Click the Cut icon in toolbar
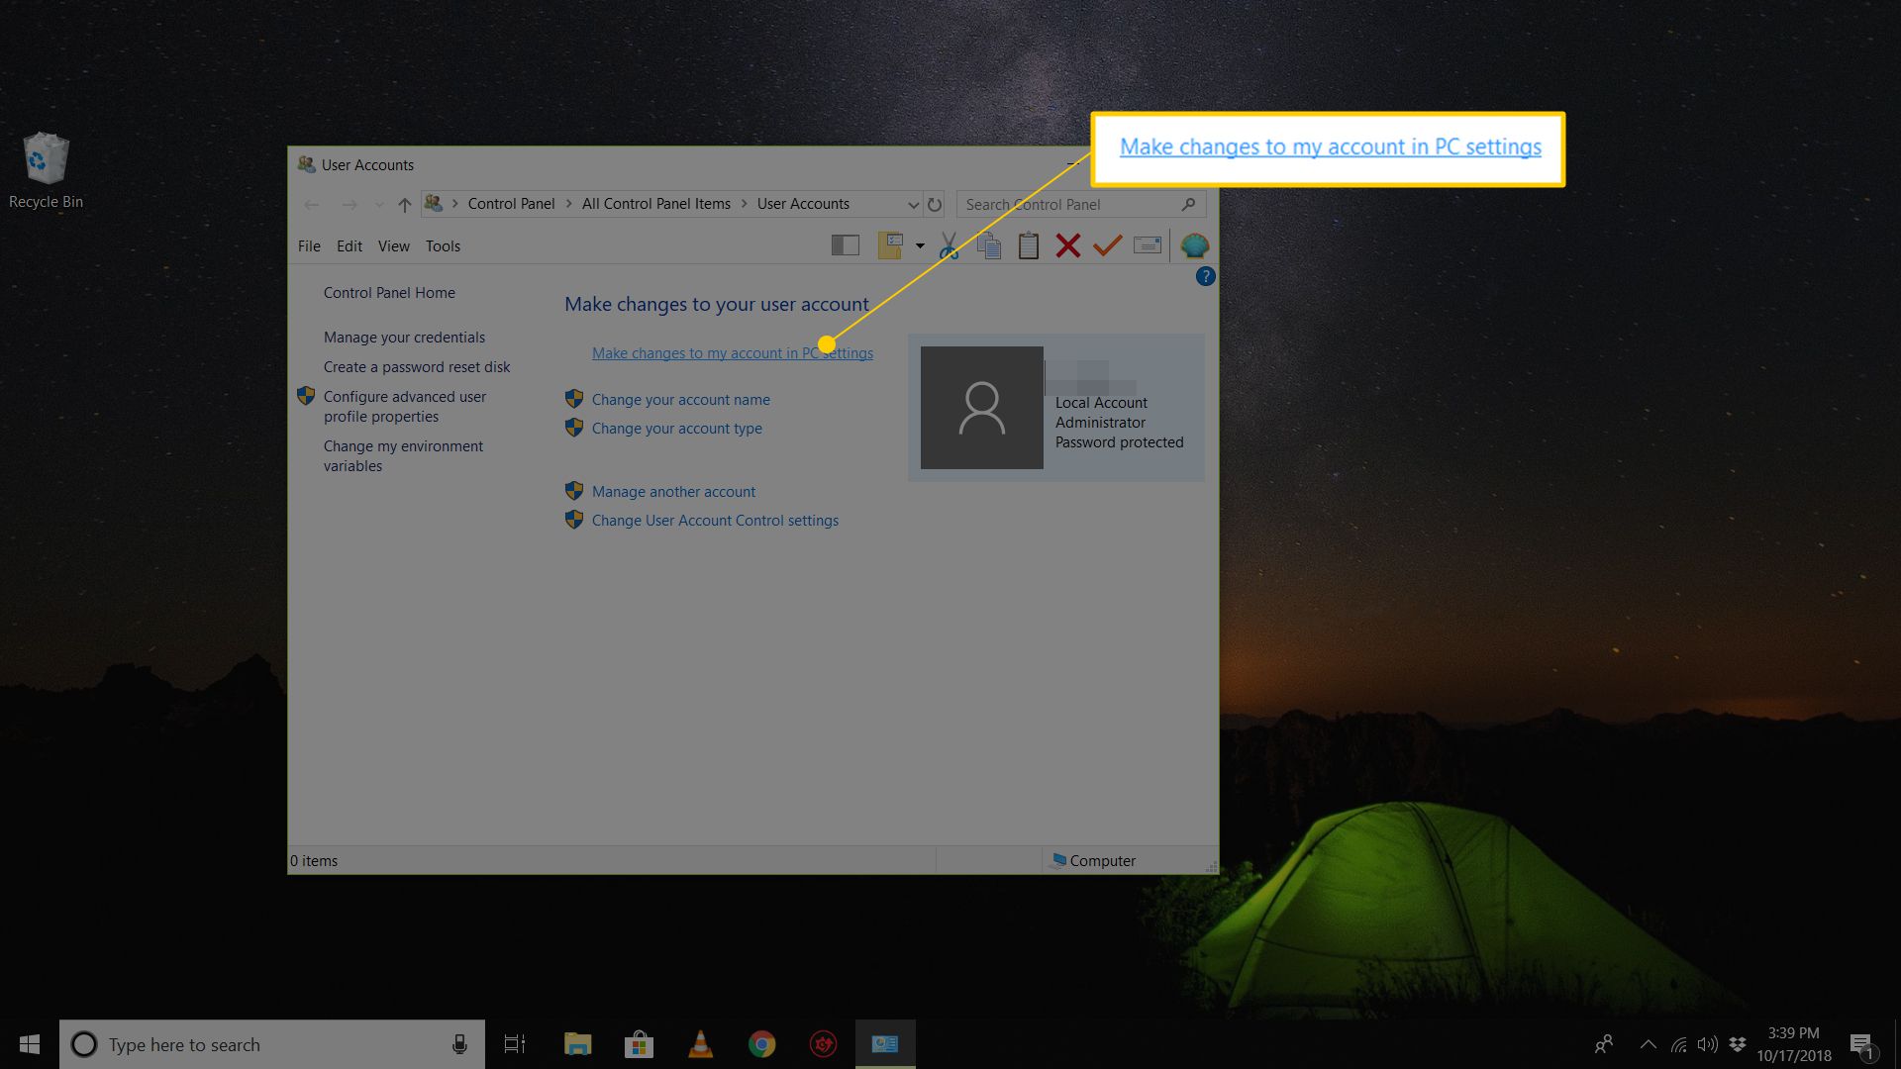The height and width of the screenshot is (1069, 1901). pos(950,246)
